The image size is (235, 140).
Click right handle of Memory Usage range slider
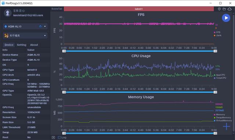(x=216, y=133)
